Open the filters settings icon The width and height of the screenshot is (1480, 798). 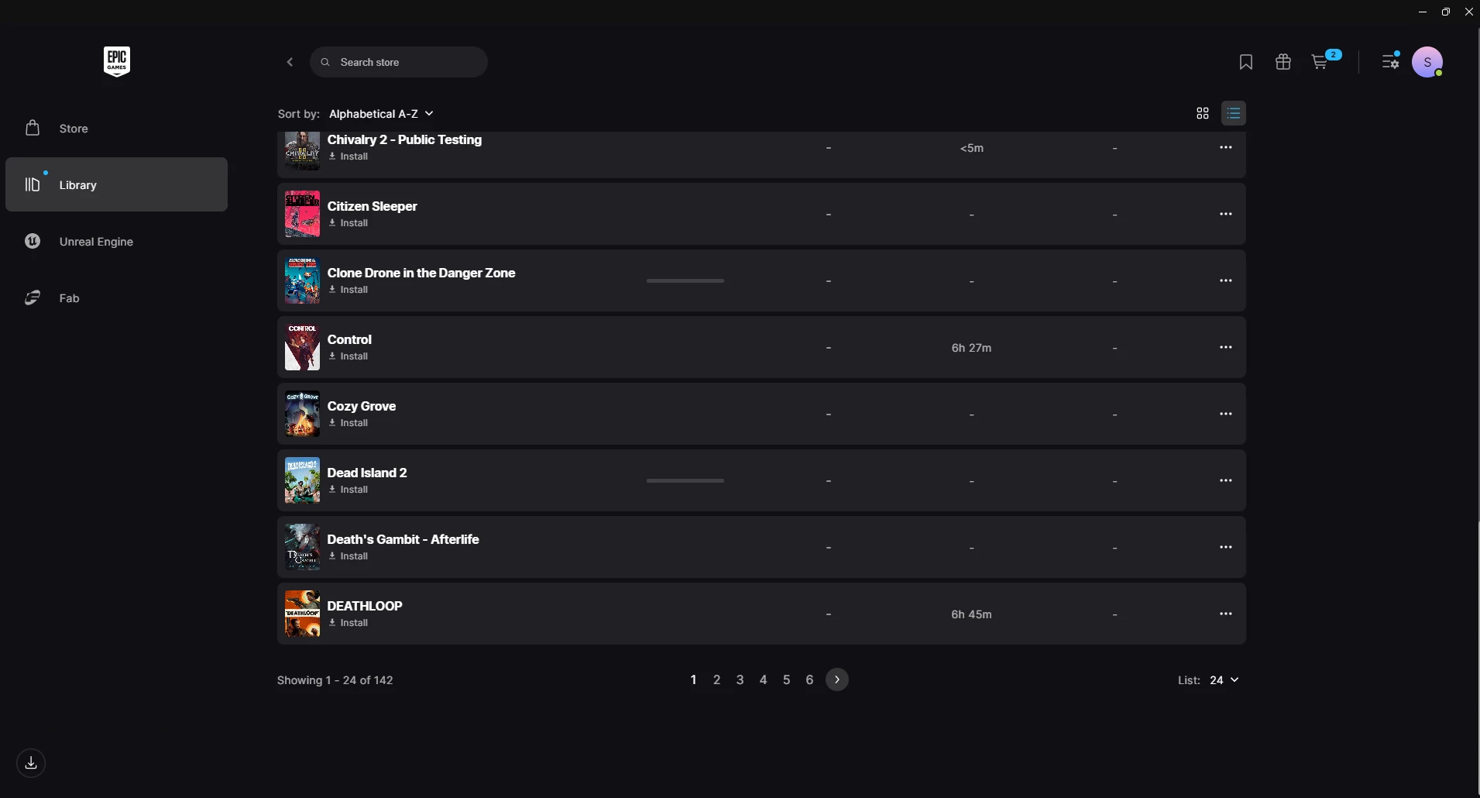point(1391,60)
